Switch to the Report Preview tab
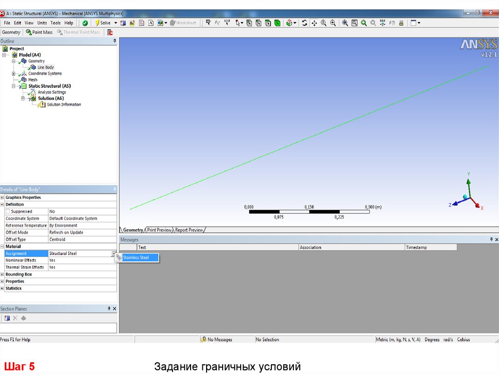Screen dimensions: 499x374 coord(189,230)
